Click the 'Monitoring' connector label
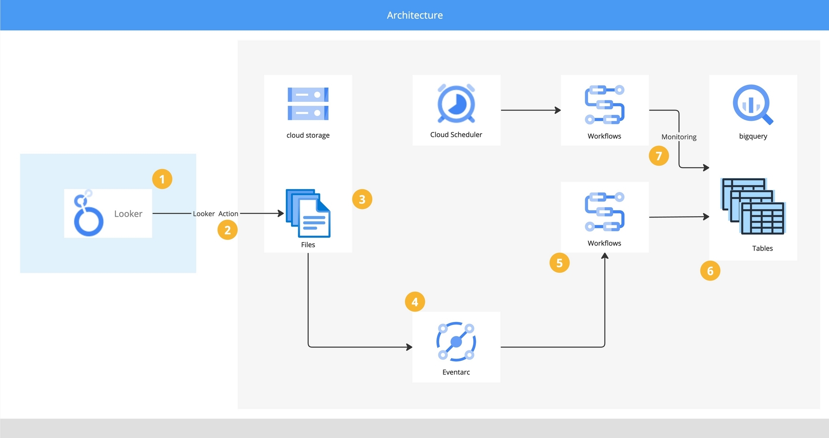The image size is (829, 438). coord(679,137)
